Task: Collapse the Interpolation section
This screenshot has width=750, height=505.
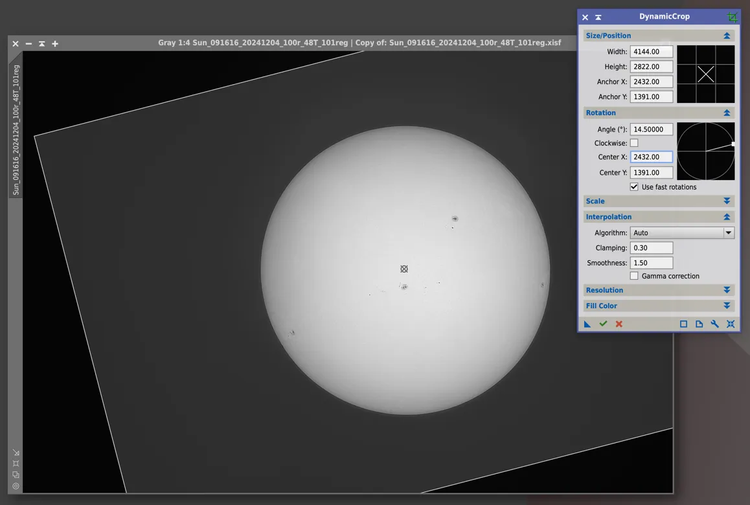Action: [x=727, y=217]
